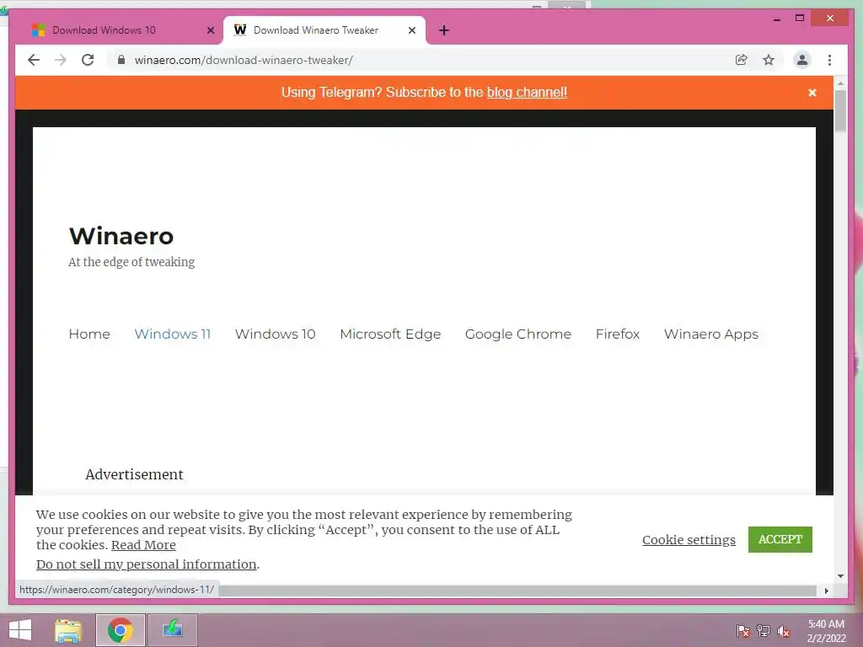The width and height of the screenshot is (863, 647).
Task: Switch to the Download Windows 10 tab
Action: pos(122,30)
